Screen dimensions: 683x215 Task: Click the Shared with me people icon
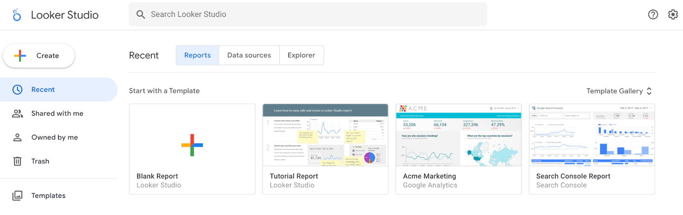point(18,113)
